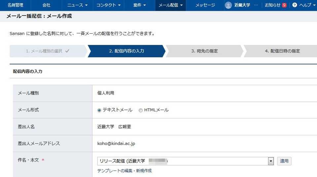Viewport: 317px width, 177px height.
Task: Click the help question mark icon
Action: click(295, 5)
